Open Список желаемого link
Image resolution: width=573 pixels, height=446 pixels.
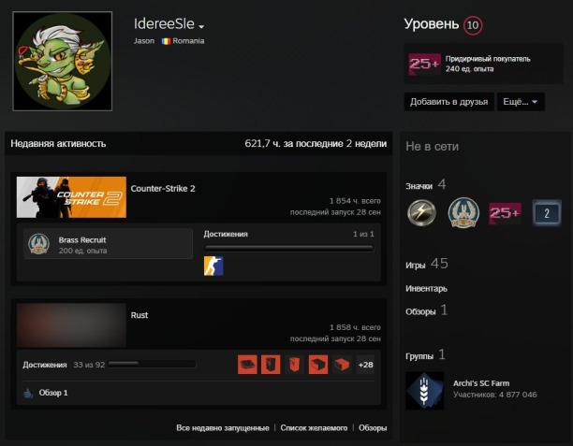pos(315,428)
